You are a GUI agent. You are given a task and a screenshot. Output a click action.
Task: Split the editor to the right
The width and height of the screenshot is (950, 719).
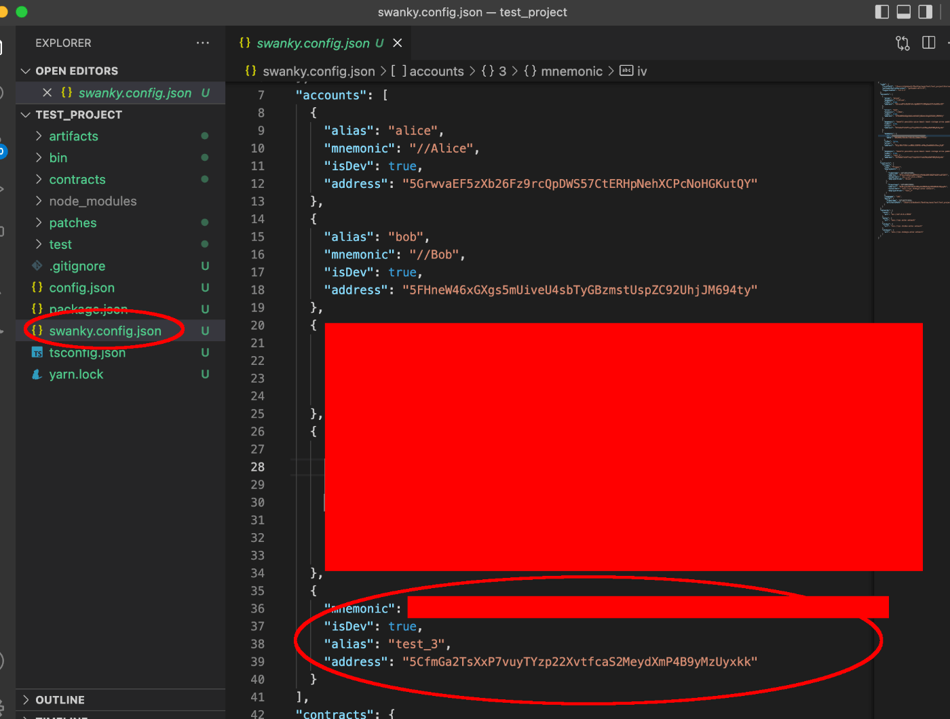pos(929,43)
